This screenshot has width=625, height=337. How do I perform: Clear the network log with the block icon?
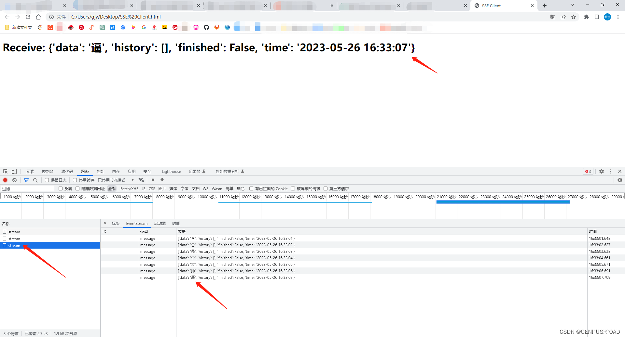pyautogui.click(x=14, y=180)
